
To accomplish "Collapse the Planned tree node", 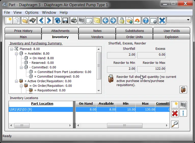I will (11, 49).
